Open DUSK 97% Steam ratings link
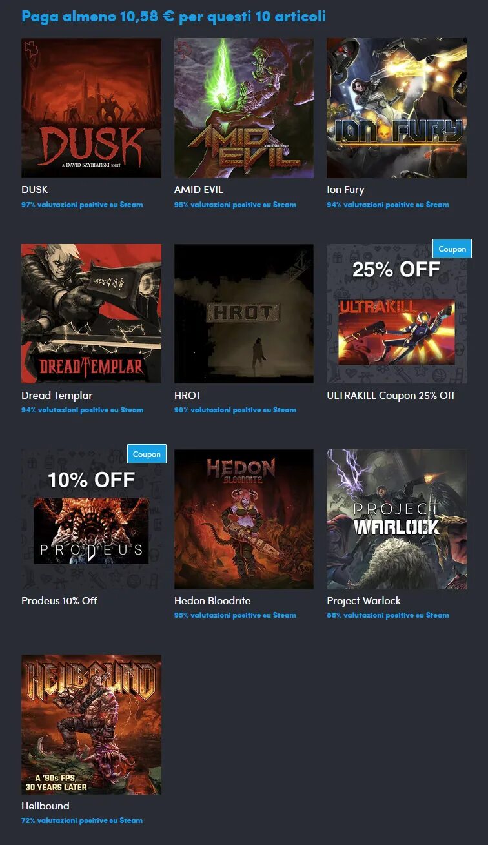This screenshot has height=845, width=488. (x=82, y=205)
